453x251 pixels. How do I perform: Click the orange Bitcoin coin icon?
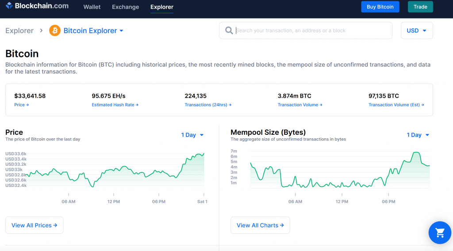[x=54, y=30]
